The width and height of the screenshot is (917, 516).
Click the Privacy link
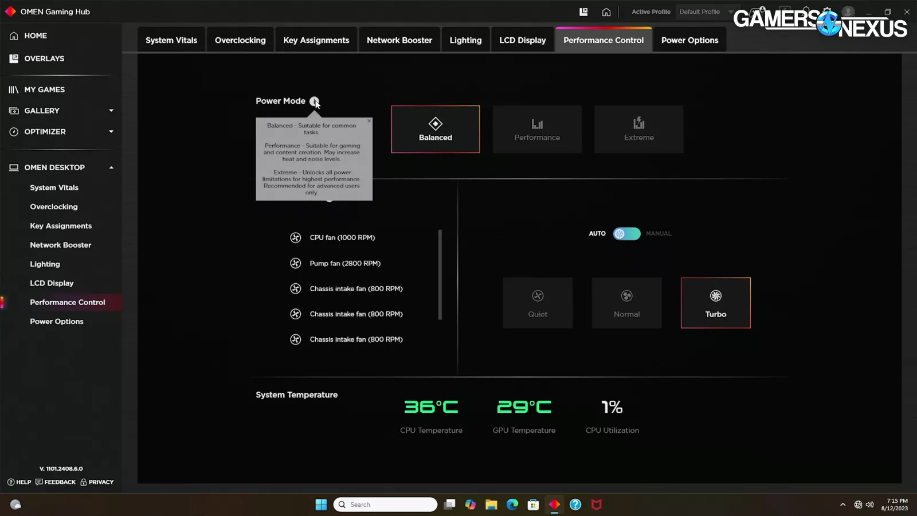click(x=97, y=482)
